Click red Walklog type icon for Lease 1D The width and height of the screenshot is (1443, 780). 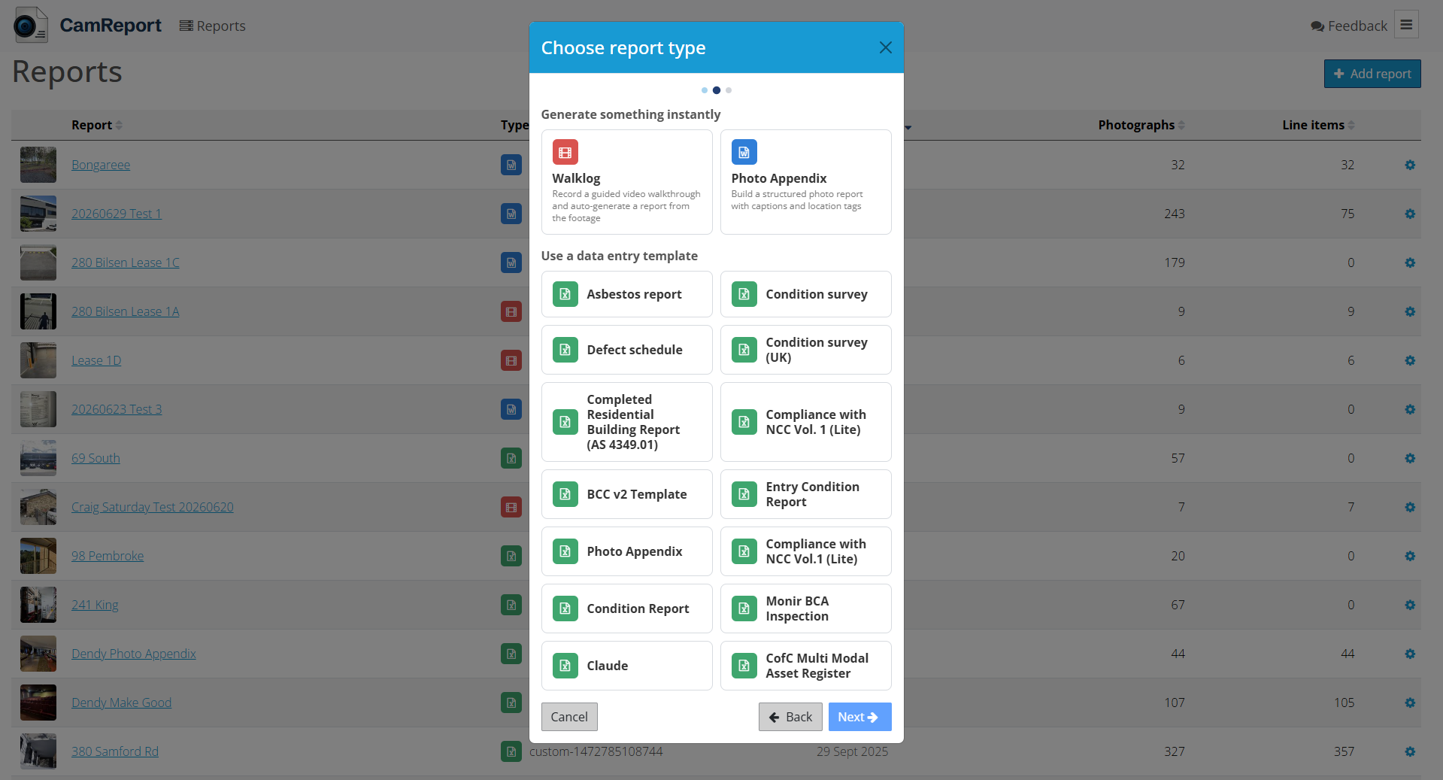(511, 360)
